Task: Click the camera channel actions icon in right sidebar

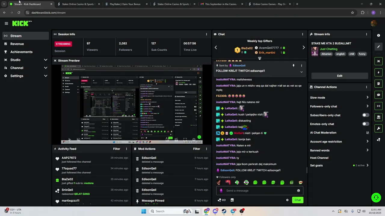Action: coord(378,117)
